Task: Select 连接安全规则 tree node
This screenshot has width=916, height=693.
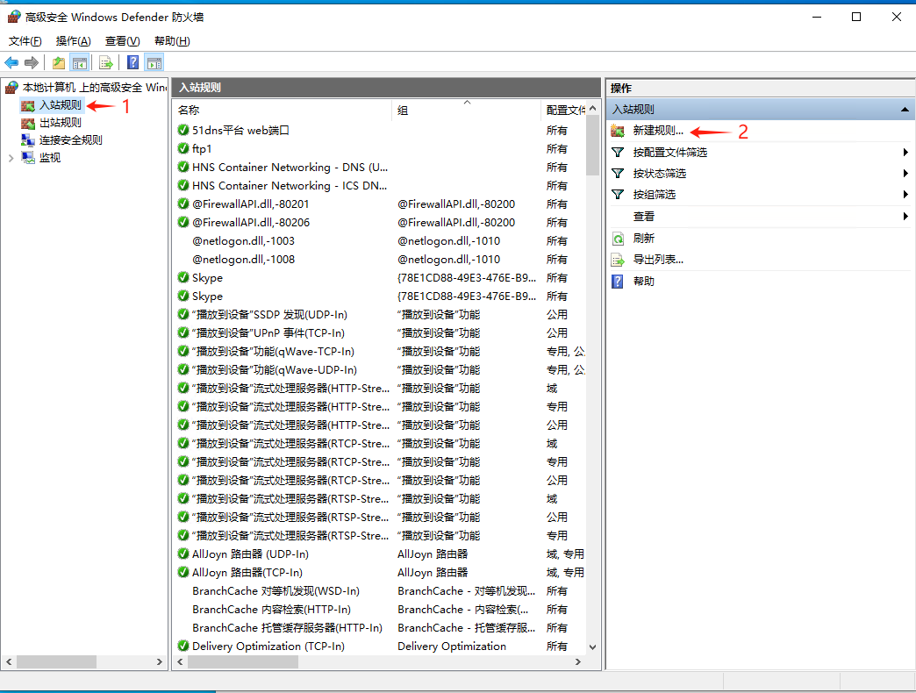Action: click(x=70, y=140)
